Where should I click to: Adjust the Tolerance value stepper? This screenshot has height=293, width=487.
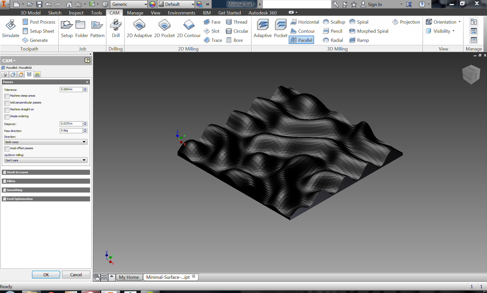click(x=85, y=90)
